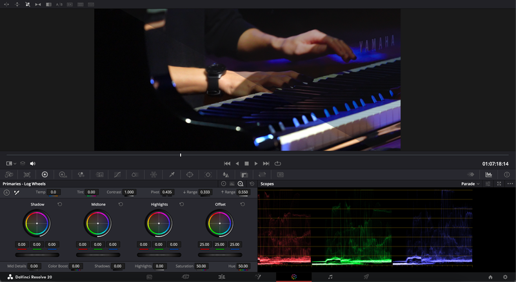Toggle loop playback
This screenshot has width=516, height=282.
(x=278, y=164)
